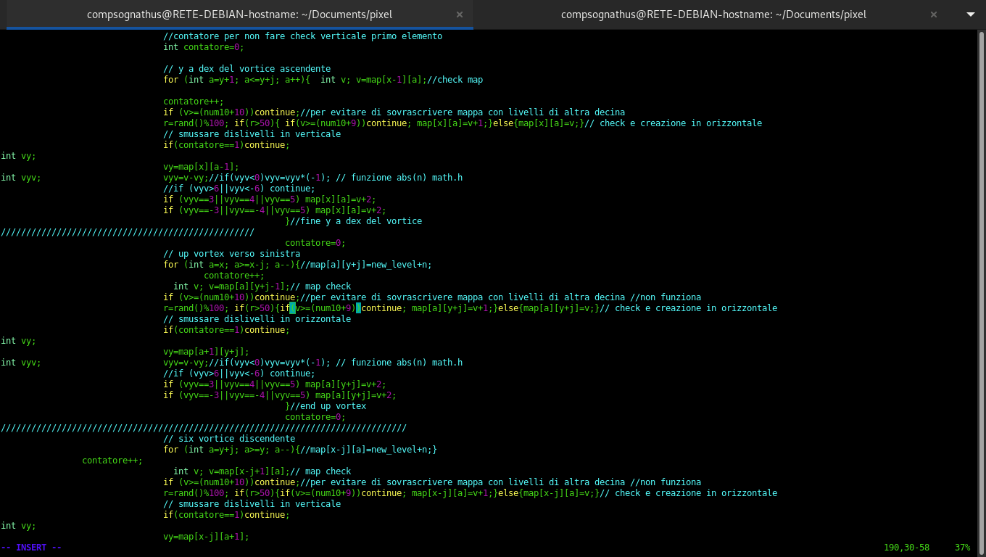The height and width of the screenshot is (557, 986).
Task: Click the highlighted cursor after '(num10+9)'
Action: click(358, 308)
